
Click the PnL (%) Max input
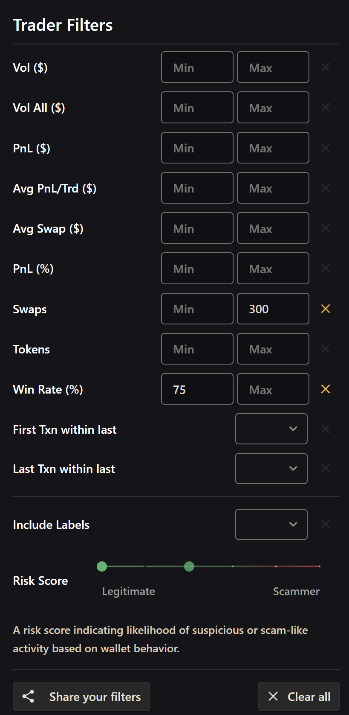click(273, 268)
